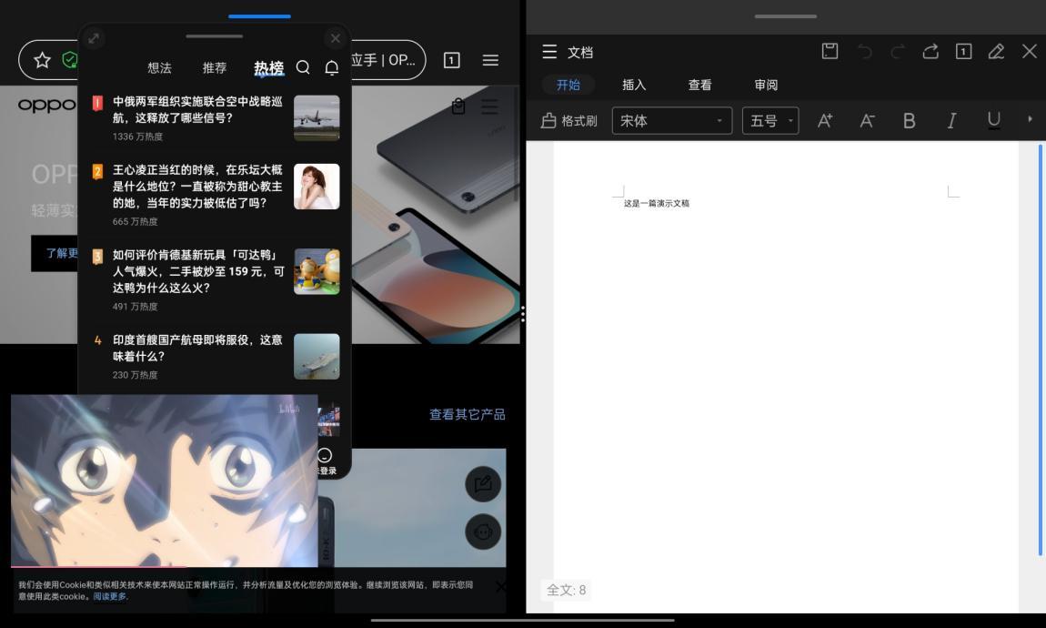Click the search icon in floating window

[x=303, y=67]
